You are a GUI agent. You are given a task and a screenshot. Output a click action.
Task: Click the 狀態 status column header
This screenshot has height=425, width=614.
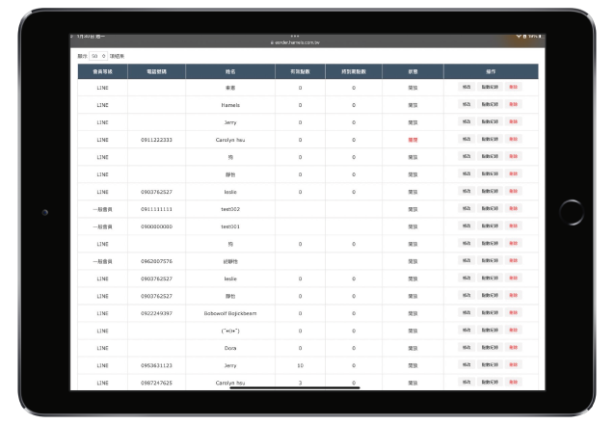point(413,71)
